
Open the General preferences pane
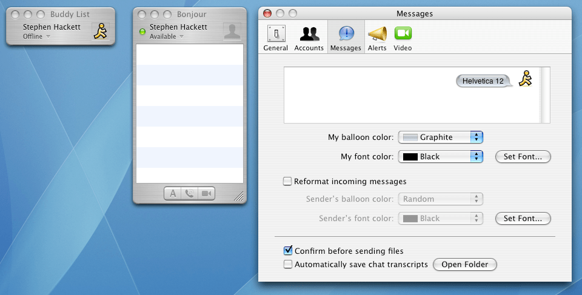click(x=276, y=38)
